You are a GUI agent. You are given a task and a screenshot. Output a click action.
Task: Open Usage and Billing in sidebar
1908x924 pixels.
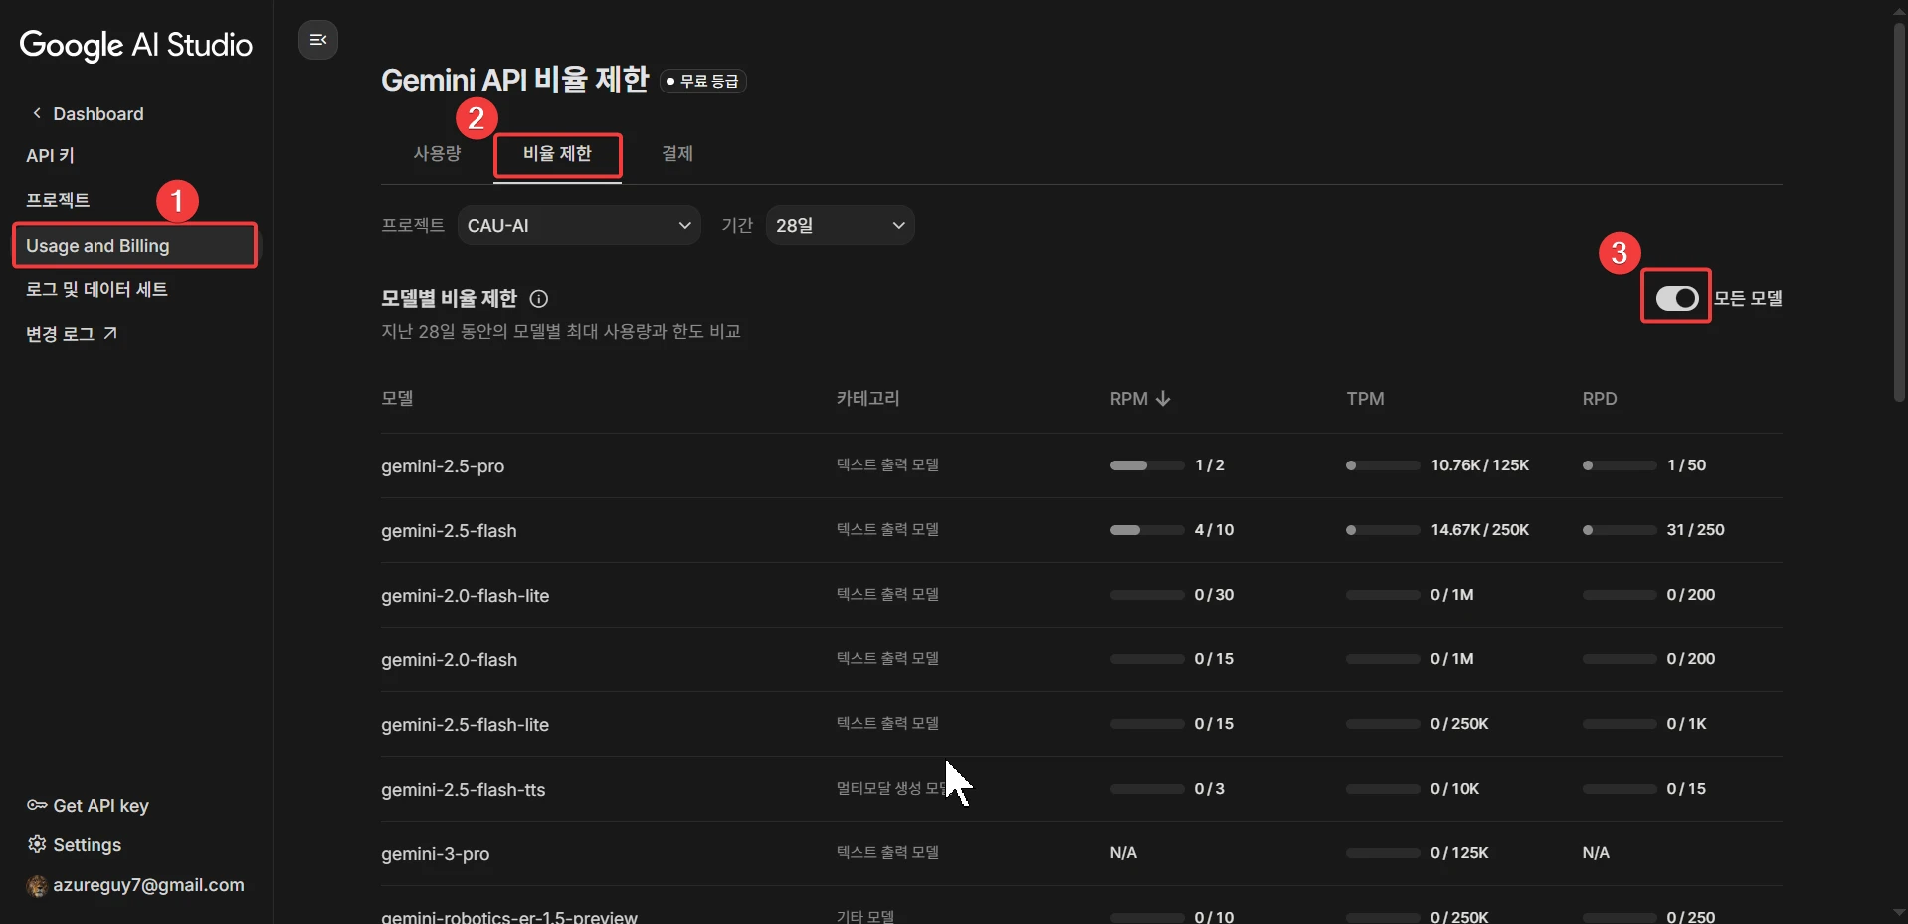[x=134, y=246]
